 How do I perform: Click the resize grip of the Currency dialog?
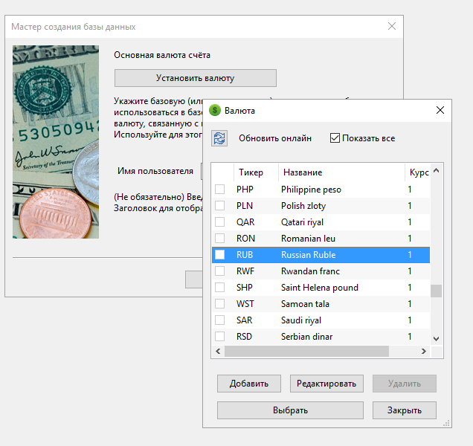click(446, 423)
